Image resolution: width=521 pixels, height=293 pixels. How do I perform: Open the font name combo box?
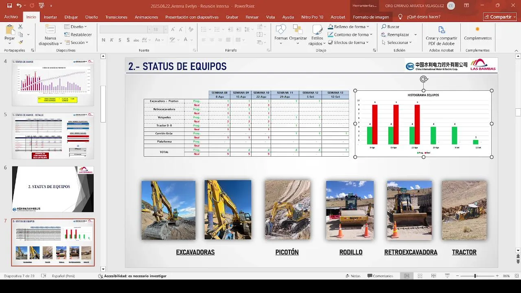coord(125,29)
